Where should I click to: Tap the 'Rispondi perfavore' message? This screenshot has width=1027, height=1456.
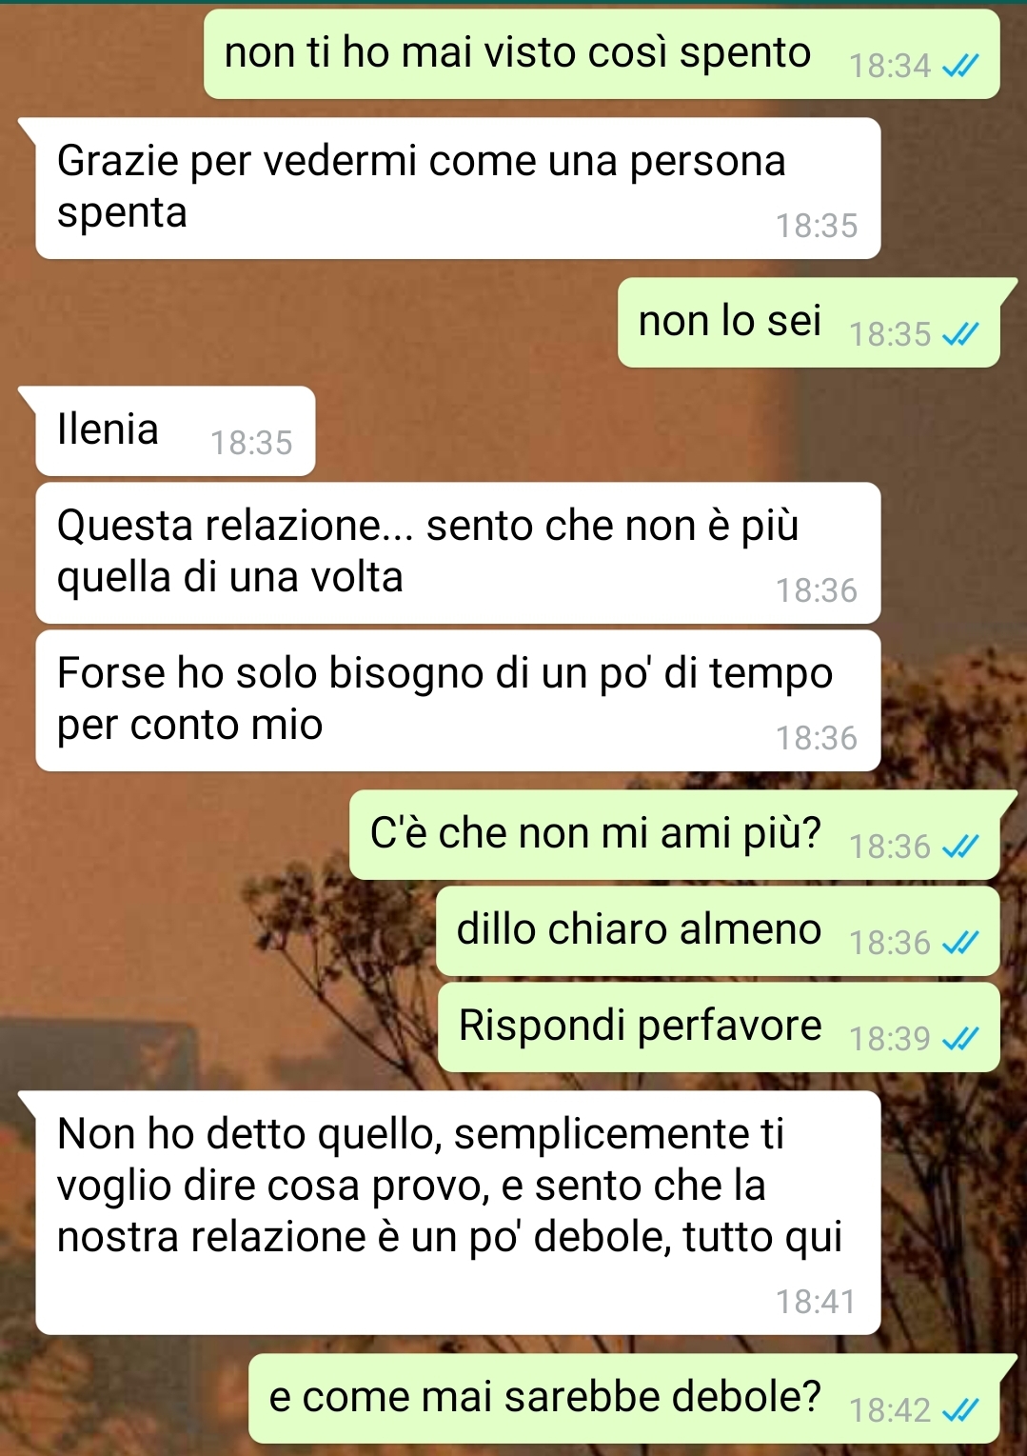click(x=719, y=1027)
